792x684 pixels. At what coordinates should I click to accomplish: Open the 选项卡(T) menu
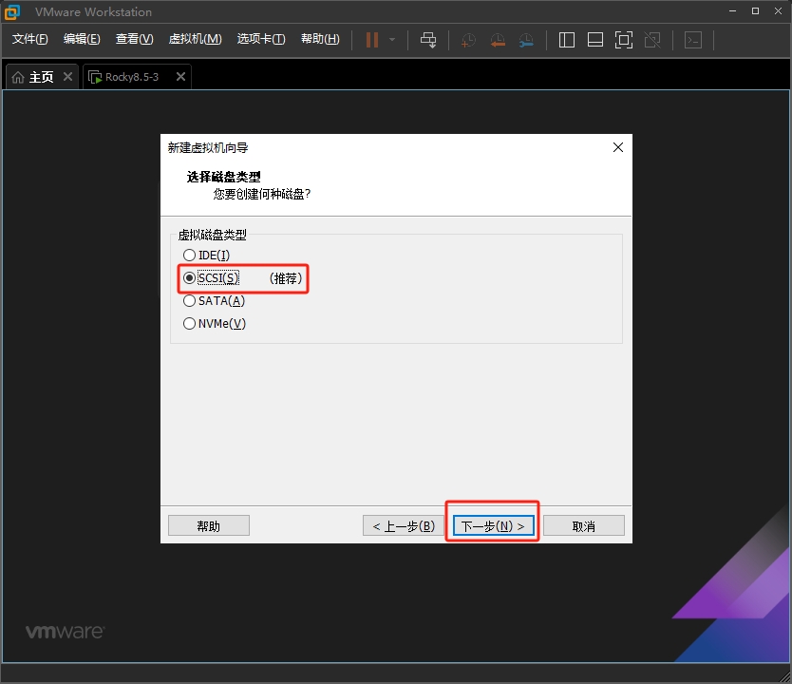point(261,39)
